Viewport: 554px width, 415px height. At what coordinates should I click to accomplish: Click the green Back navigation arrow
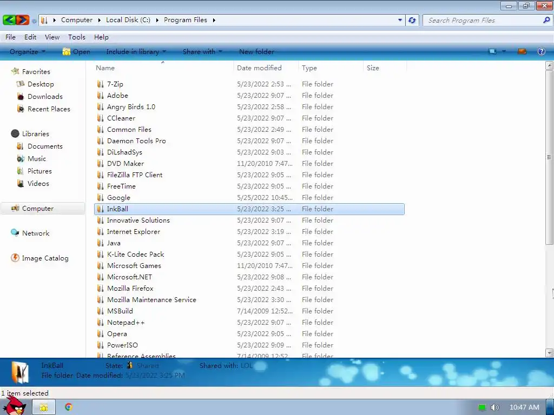click(x=9, y=20)
